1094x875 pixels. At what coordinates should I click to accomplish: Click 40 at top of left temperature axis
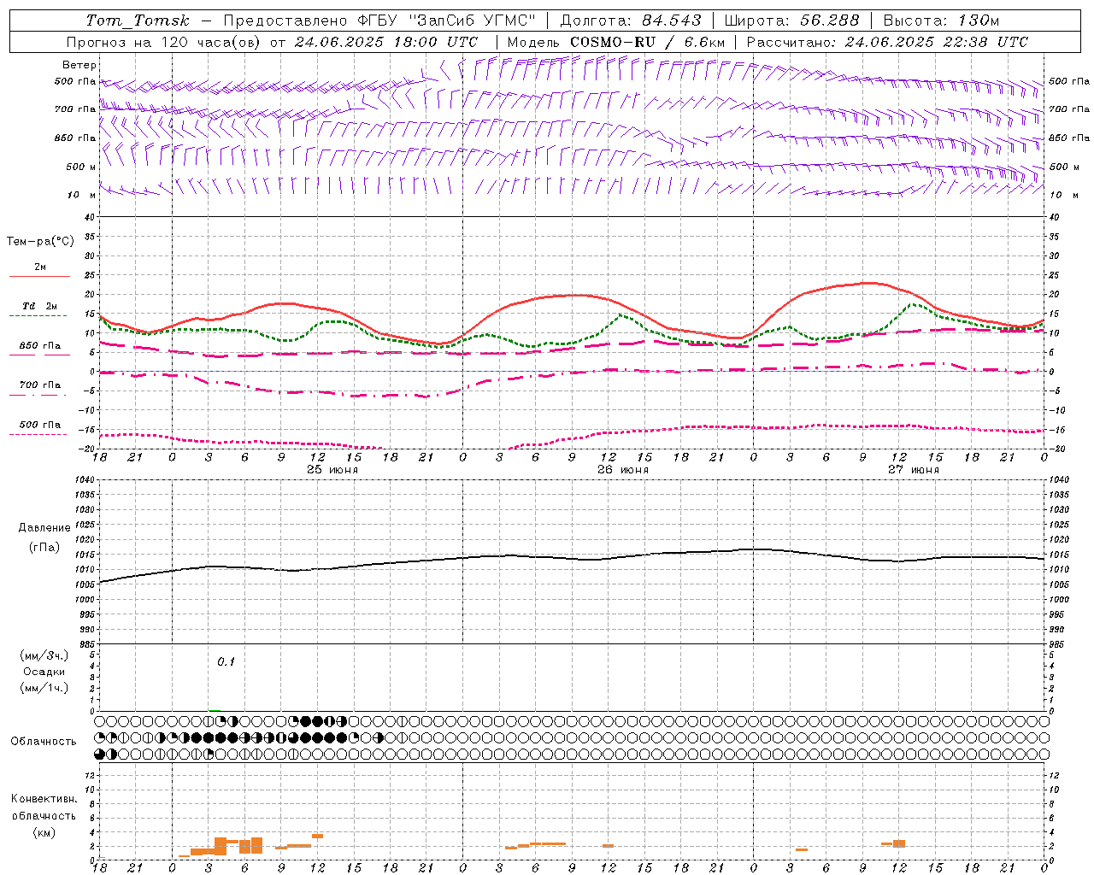[90, 217]
